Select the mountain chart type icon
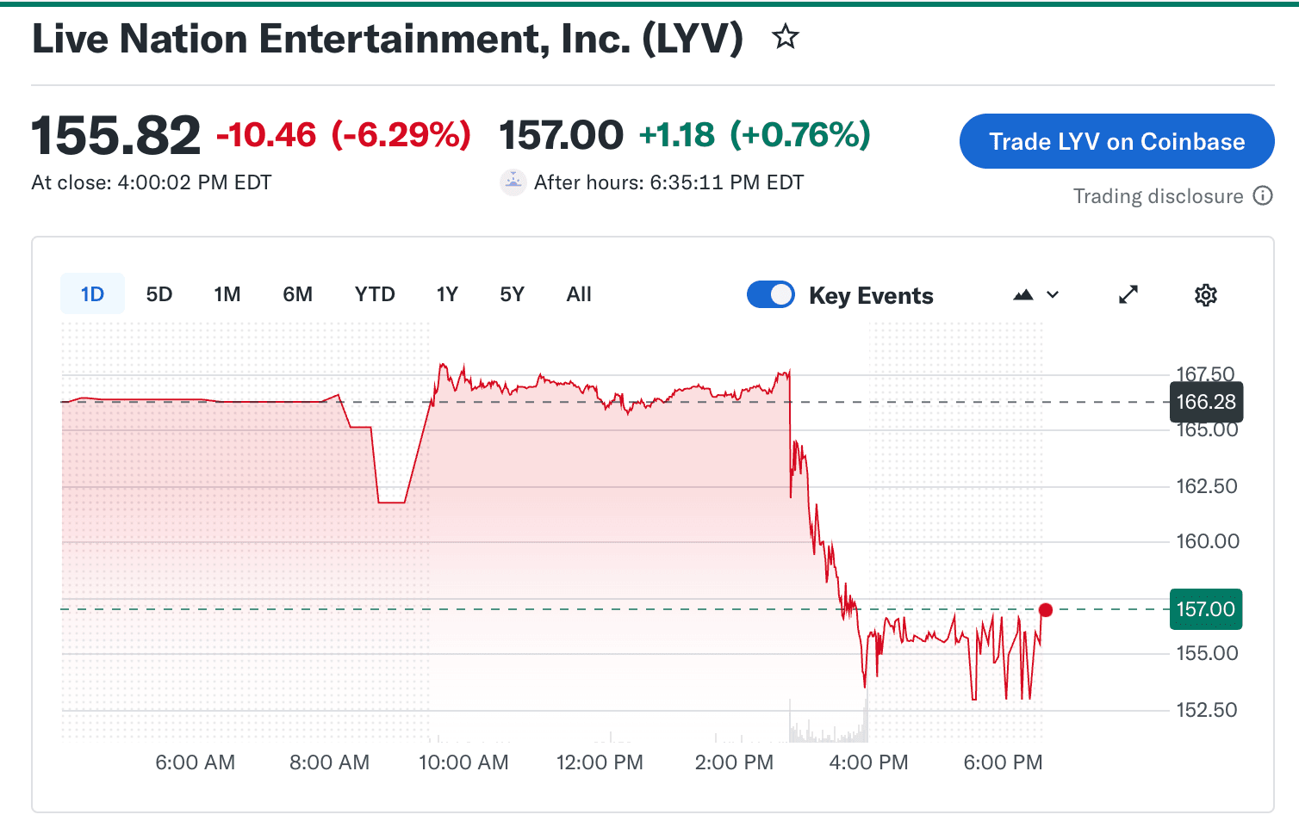Image resolution: width=1299 pixels, height=833 pixels. point(1022,294)
